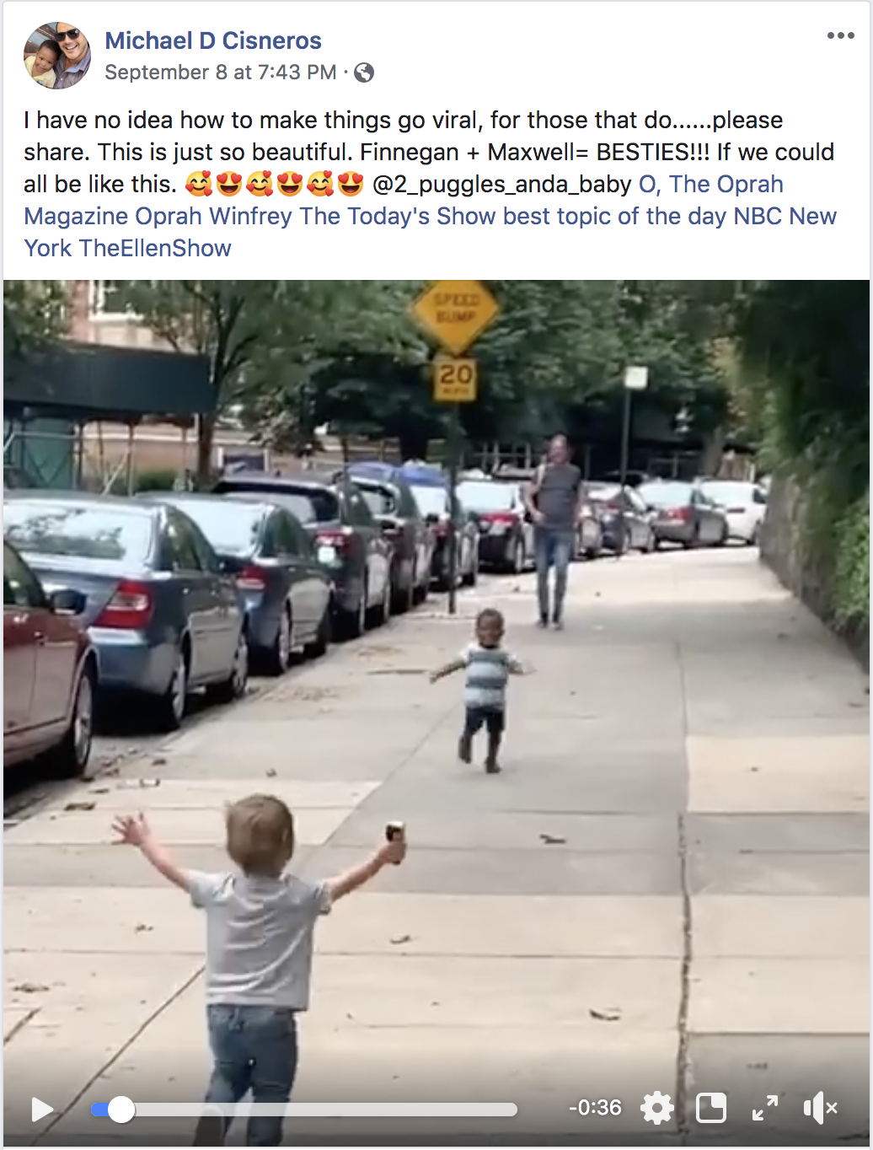Open the September 8 post timestamp
The height and width of the screenshot is (1150, 873).
[220, 73]
